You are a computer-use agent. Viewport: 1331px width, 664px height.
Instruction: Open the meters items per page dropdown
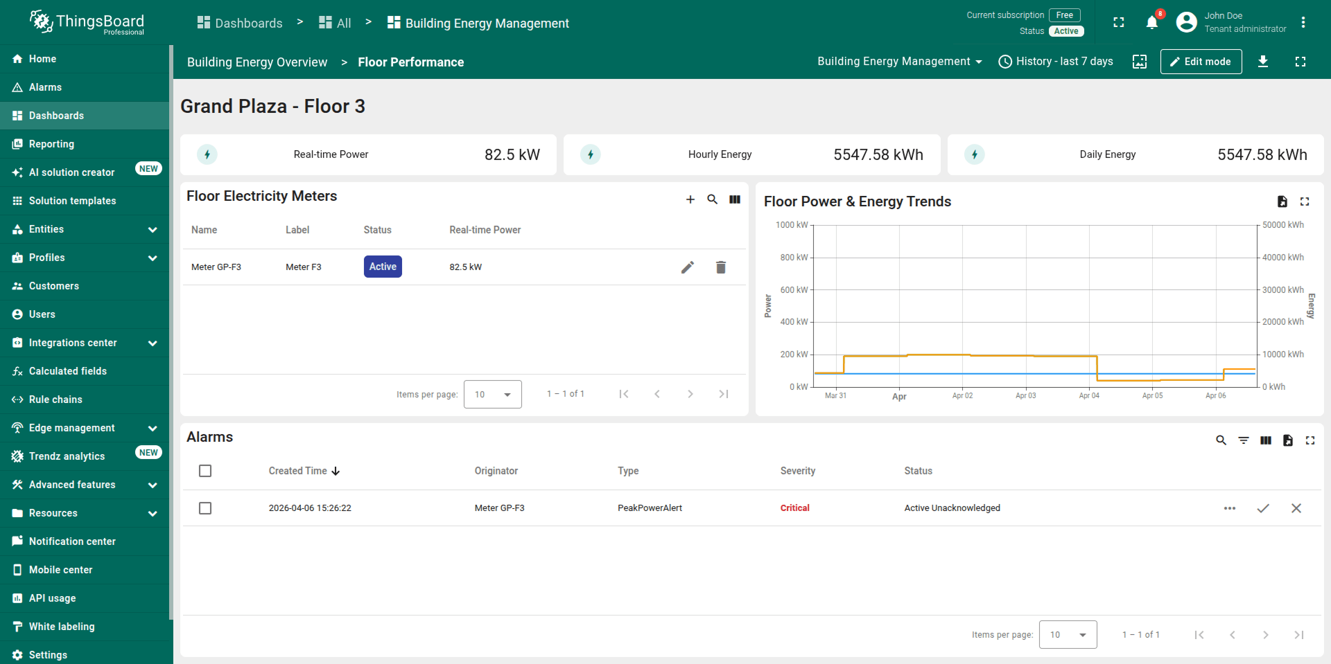tap(492, 395)
